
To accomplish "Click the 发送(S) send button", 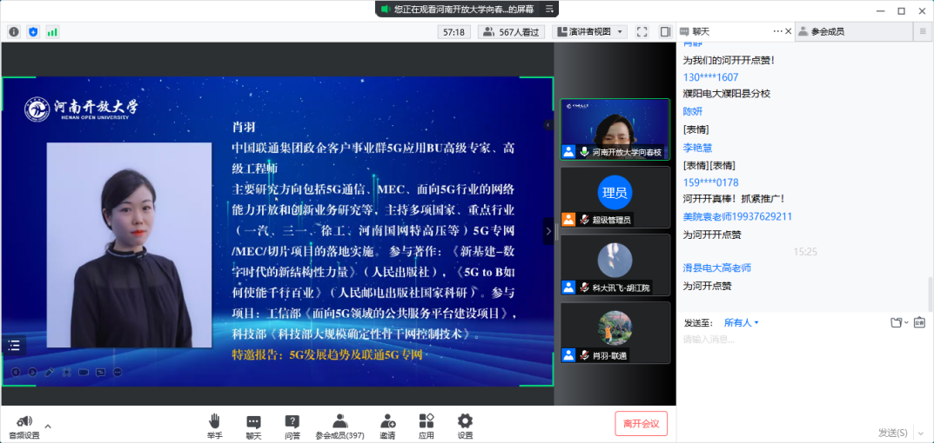I will point(892,433).
